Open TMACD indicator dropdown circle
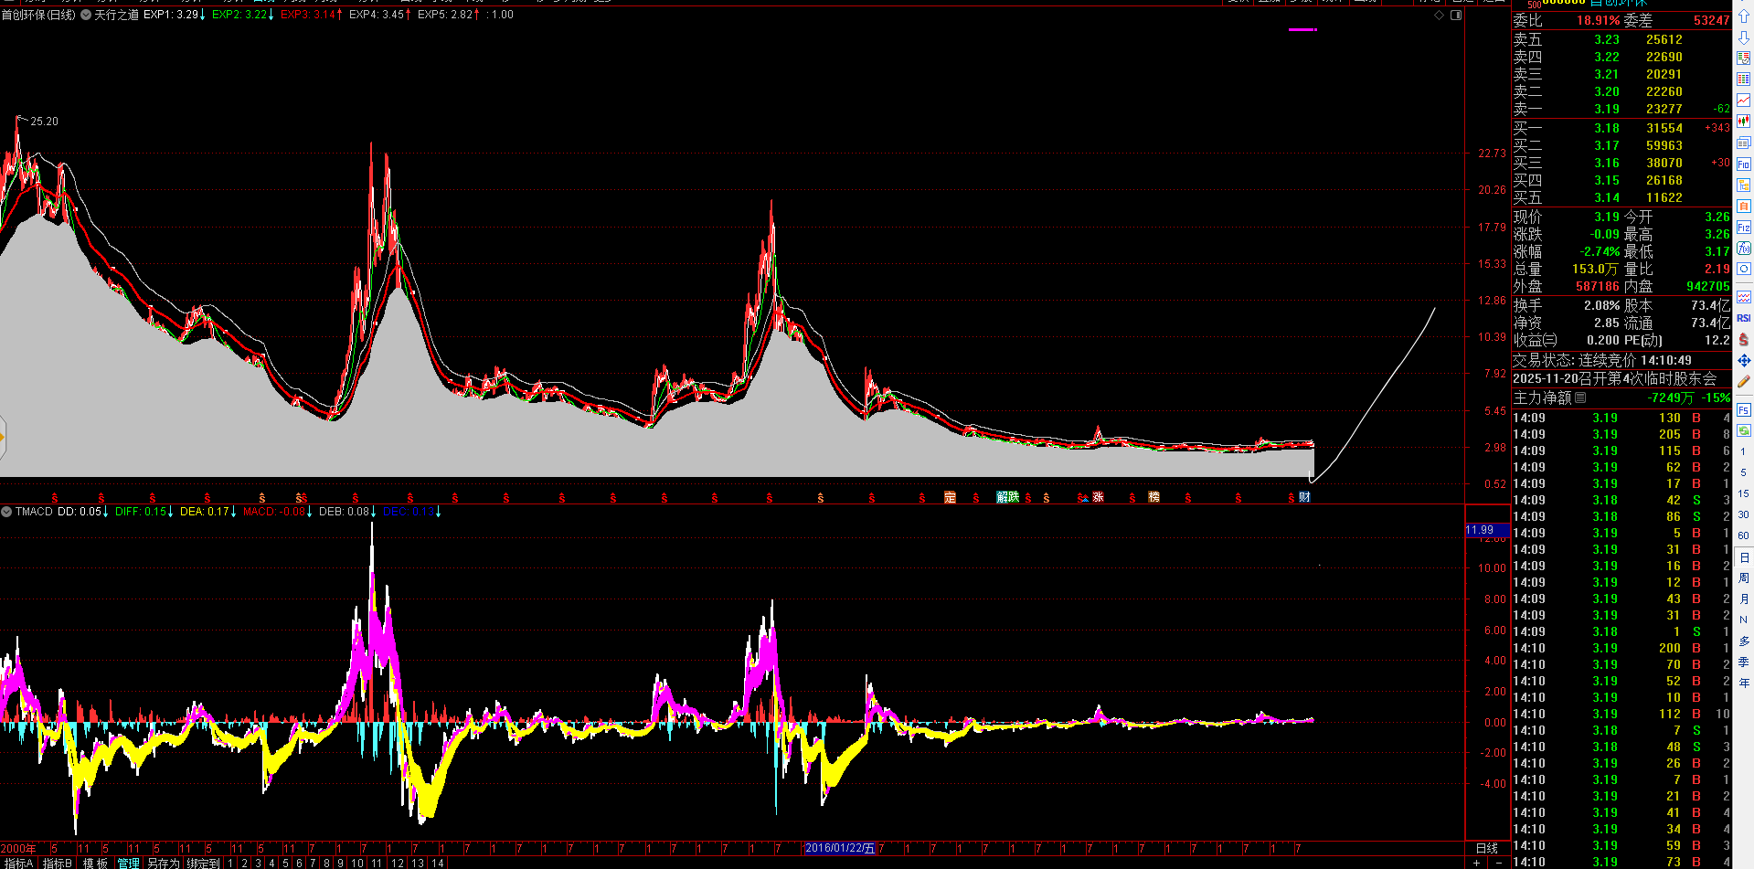The image size is (1754, 869). point(6,512)
